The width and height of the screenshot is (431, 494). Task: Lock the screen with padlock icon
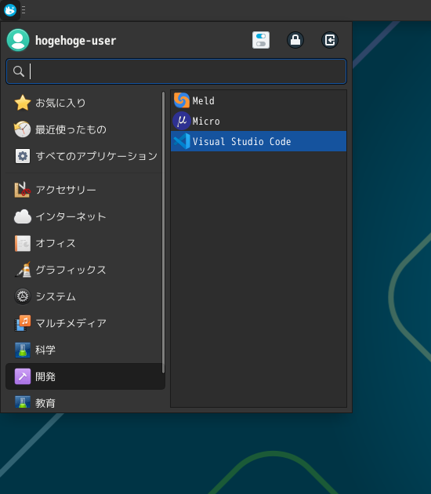[x=295, y=40]
